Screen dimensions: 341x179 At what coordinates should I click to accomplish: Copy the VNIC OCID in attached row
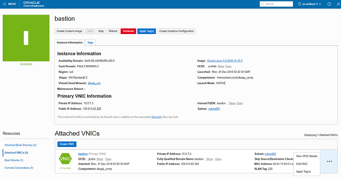[108, 159]
